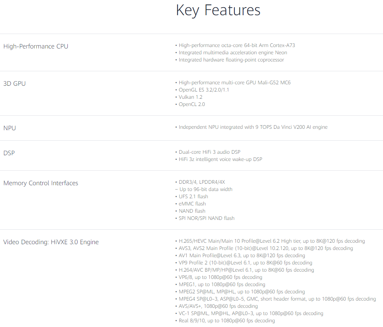383x327 pixels.
Task: Click the Memory Control Interfaces label
Action: (x=41, y=183)
